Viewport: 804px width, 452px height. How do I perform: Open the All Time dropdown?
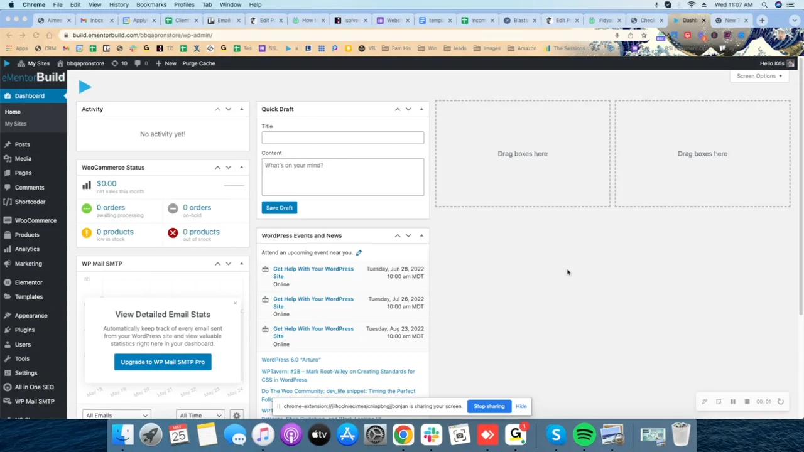[x=200, y=416]
